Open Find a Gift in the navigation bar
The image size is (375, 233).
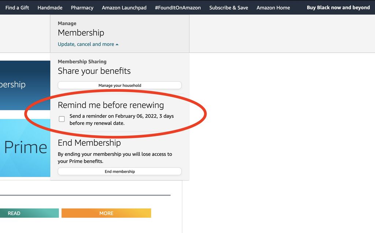coord(17,7)
